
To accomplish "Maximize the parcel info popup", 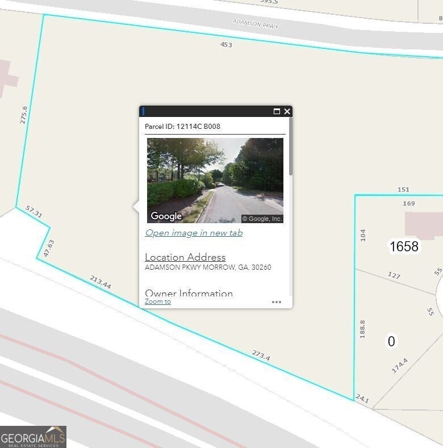I will point(277,111).
